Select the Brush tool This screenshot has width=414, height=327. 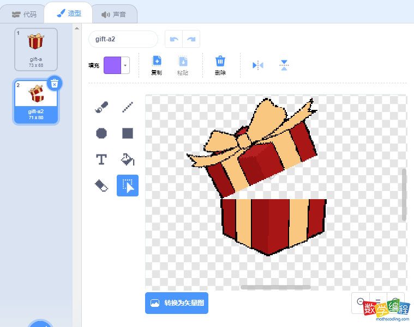pos(101,107)
